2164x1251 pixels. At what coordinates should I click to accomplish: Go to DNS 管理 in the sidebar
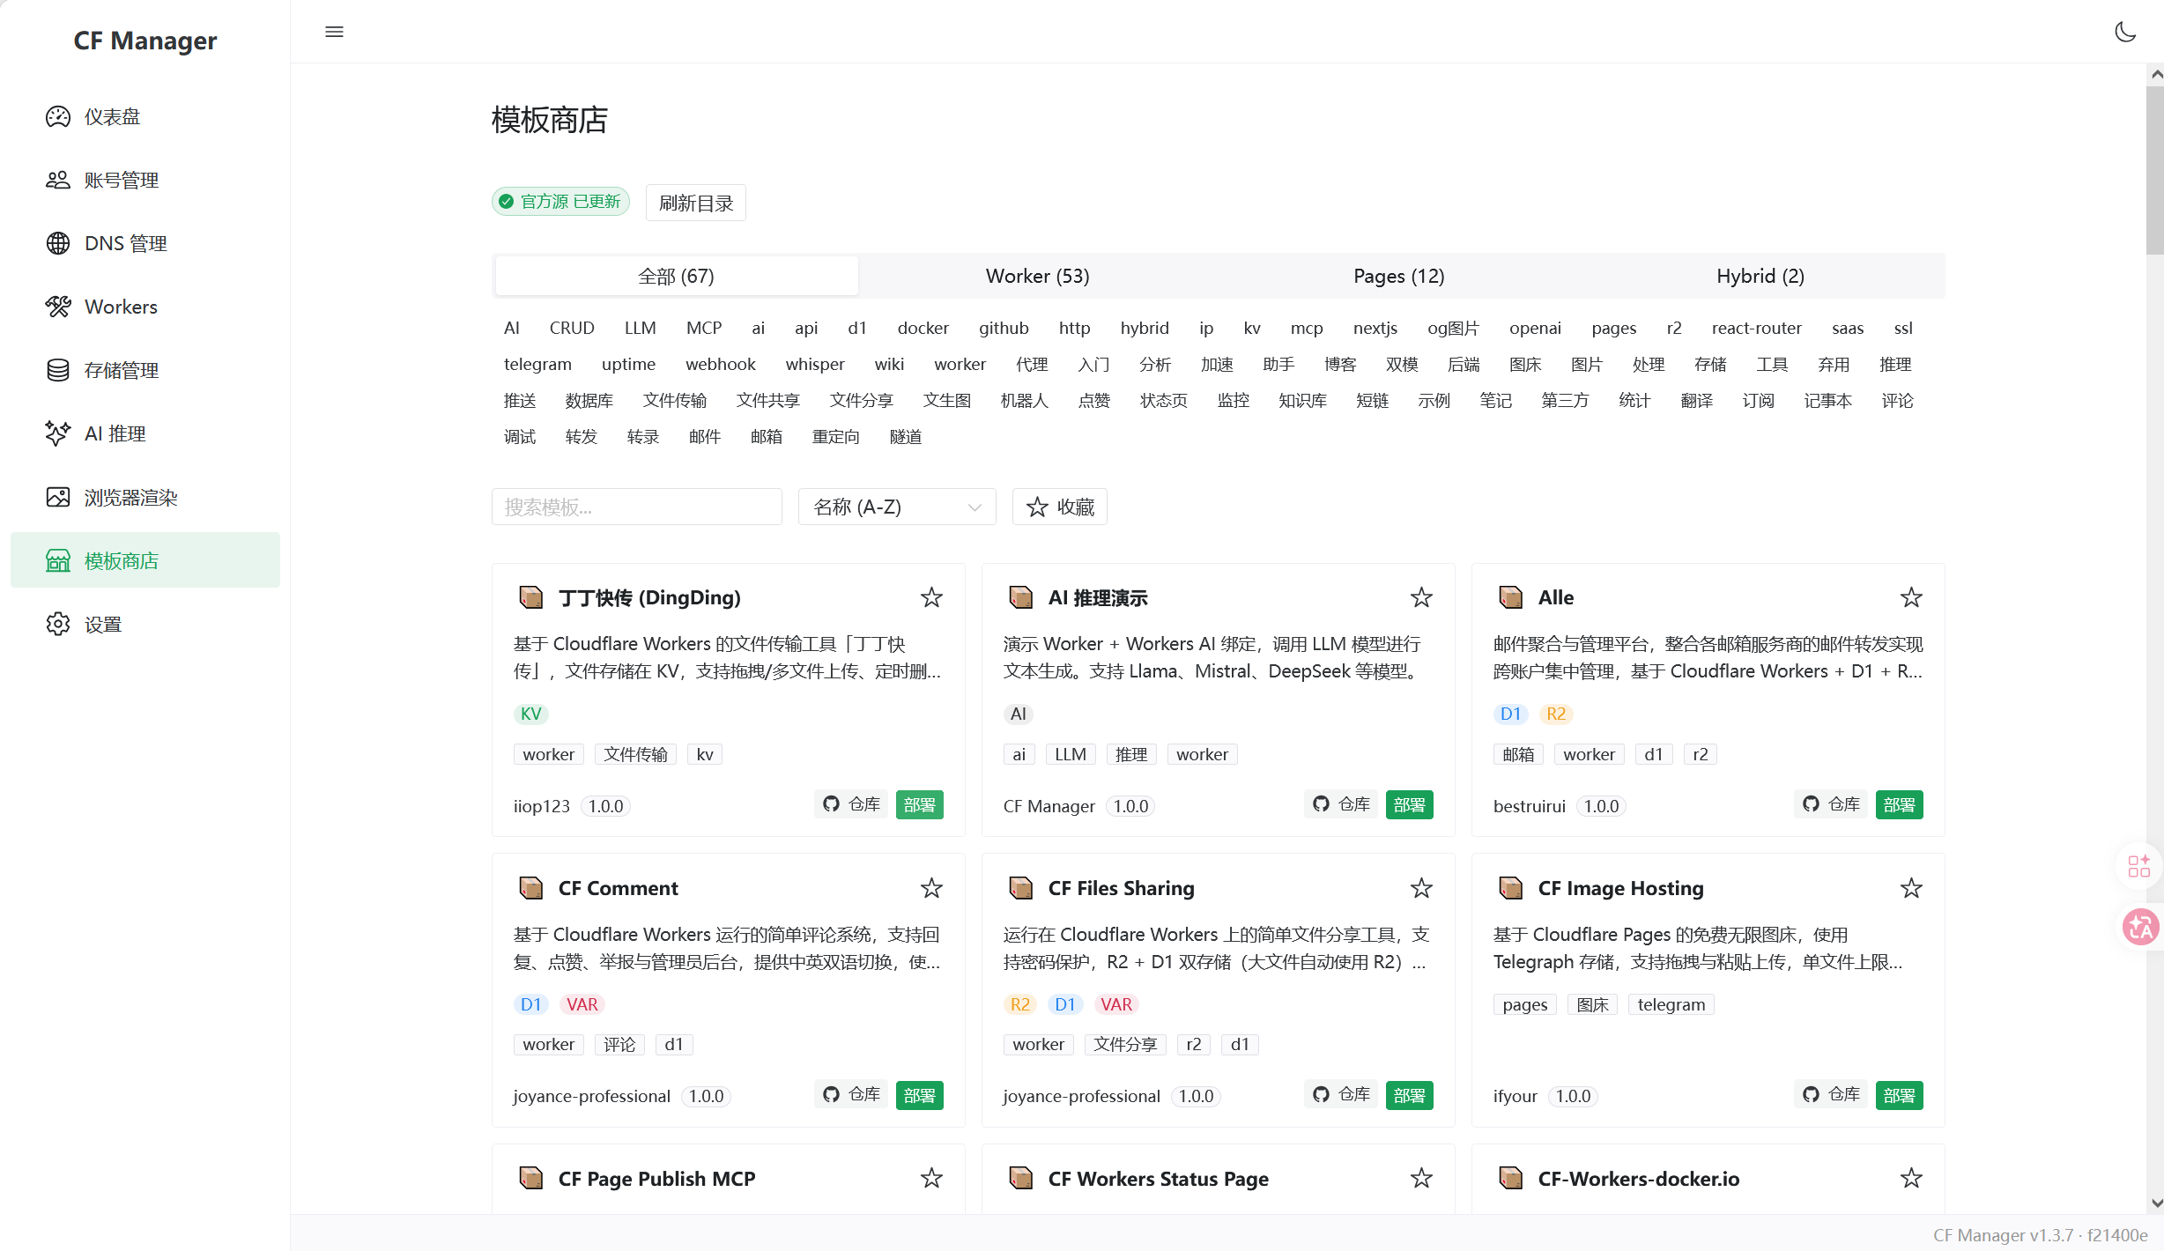click(x=145, y=243)
